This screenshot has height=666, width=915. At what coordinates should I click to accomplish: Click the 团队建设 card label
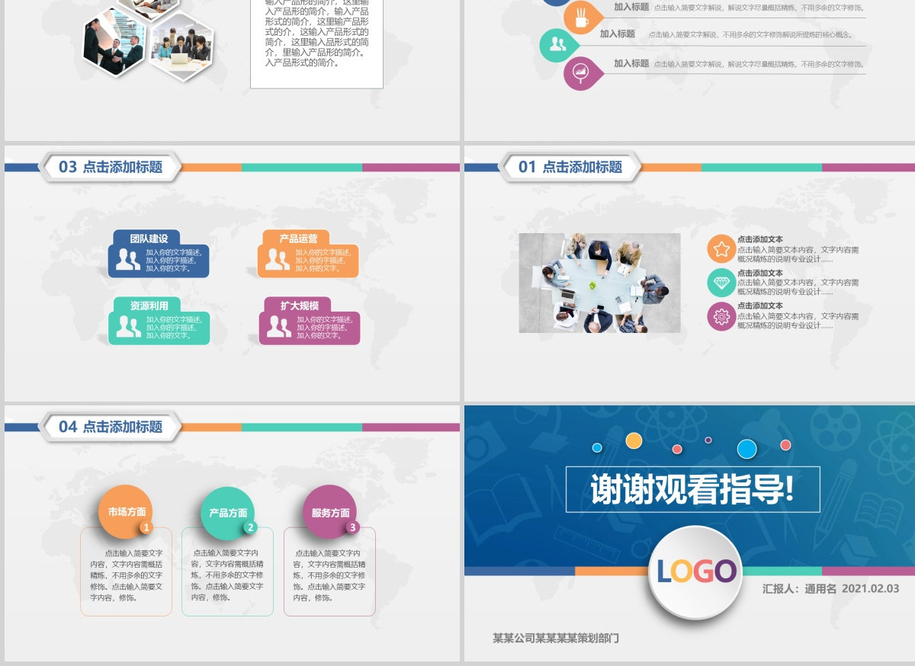click(149, 239)
